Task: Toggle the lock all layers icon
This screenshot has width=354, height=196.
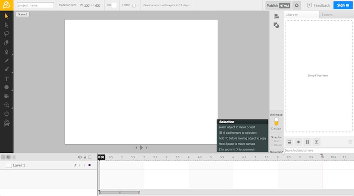Action: tap(85, 157)
